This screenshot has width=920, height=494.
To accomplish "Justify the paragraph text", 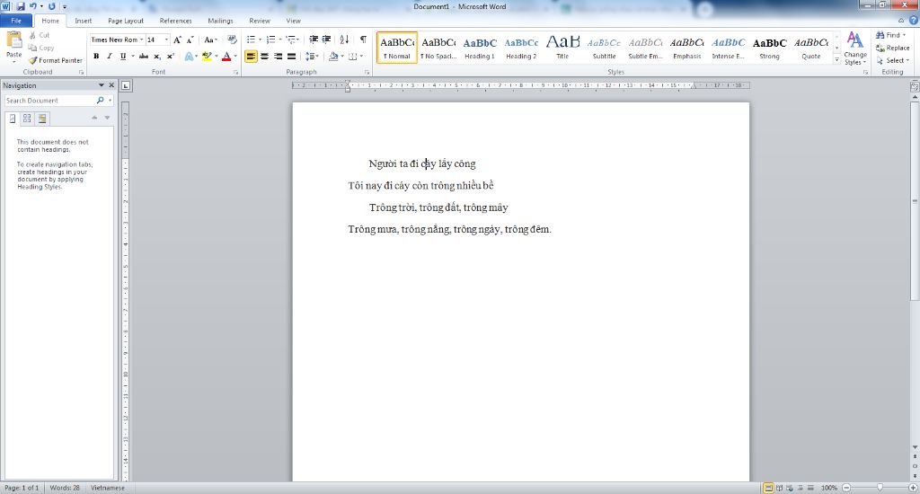I will [x=292, y=57].
